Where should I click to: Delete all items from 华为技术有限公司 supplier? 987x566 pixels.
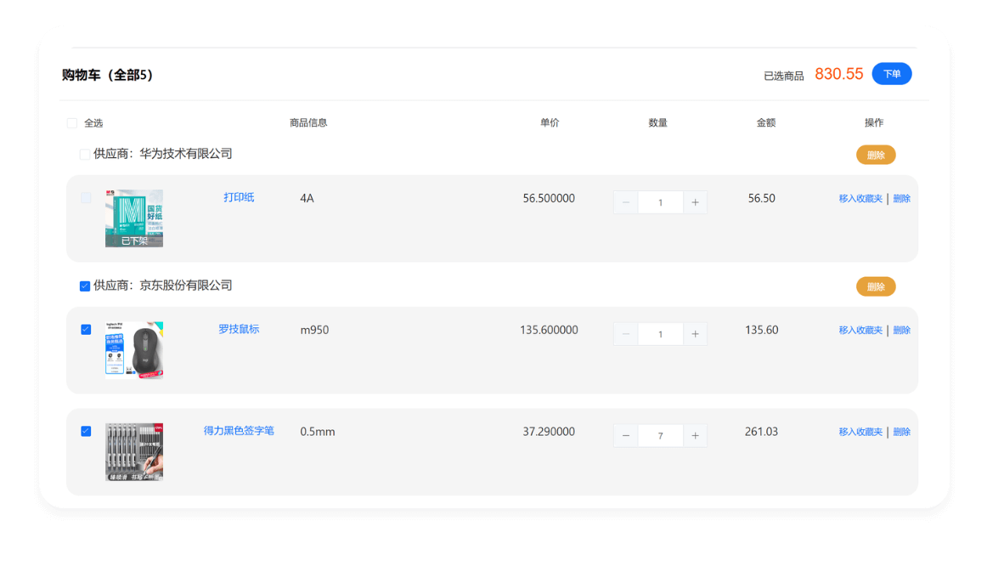click(x=876, y=155)
